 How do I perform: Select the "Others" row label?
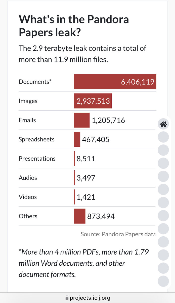pyautogui.click(x=28, y=216)
